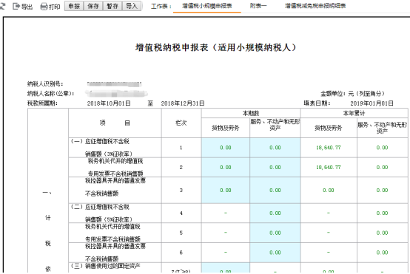Image resolution: width=410 pixels, height=274 pixels.
Task: Select row 1 货物及劳务 本期数 input cell
Action: [x=226, y=148]
